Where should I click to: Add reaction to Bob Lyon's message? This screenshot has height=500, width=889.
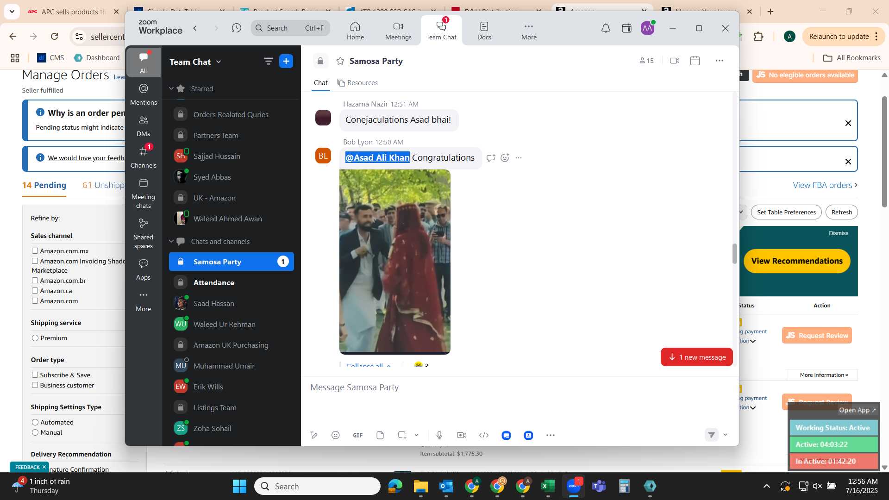click(x=505, y=158)
